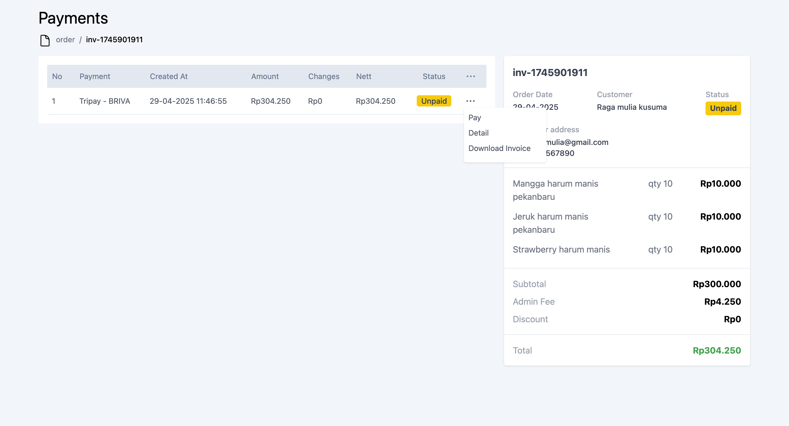Click the green total Rp304.250

(717, 350)
